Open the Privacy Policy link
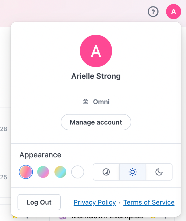Screen dimensions: 186x221 pyautogui.click(x=95, y=202)
